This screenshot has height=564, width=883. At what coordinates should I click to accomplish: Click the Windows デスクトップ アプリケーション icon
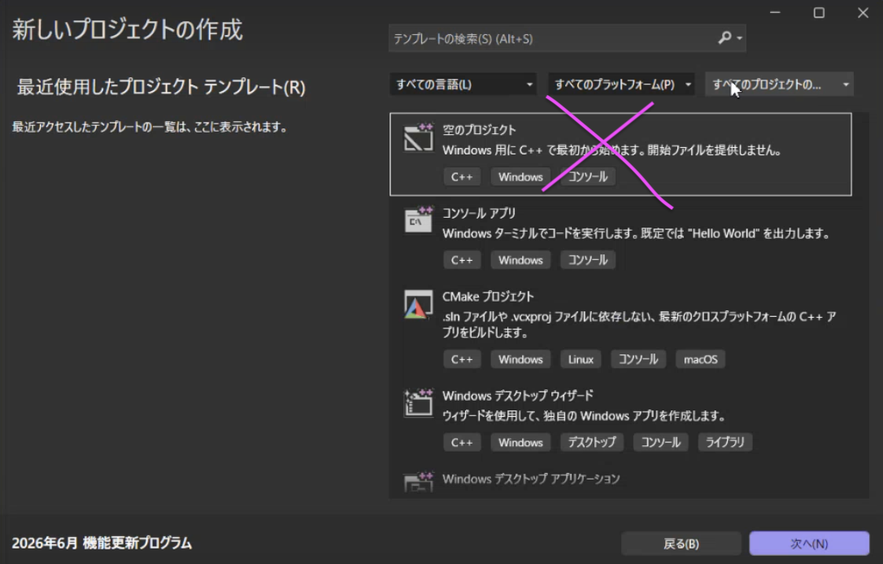(419, 482)
